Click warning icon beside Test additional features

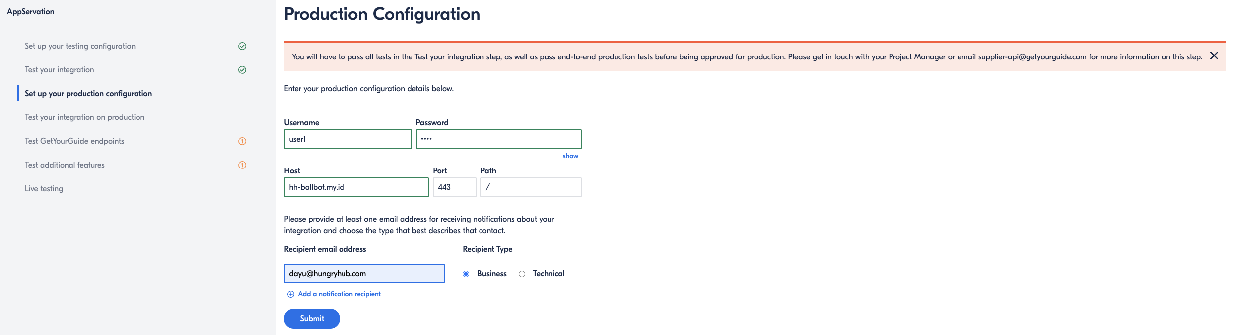click(x=242, y=165)
